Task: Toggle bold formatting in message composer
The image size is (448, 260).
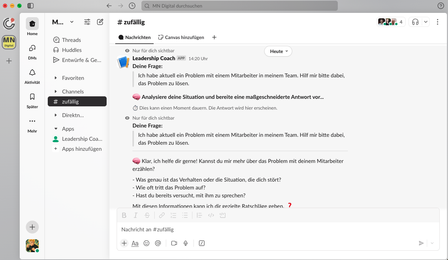Action: [124, 215]
